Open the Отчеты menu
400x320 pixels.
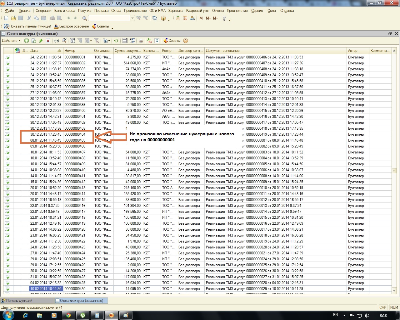[218, 11]
